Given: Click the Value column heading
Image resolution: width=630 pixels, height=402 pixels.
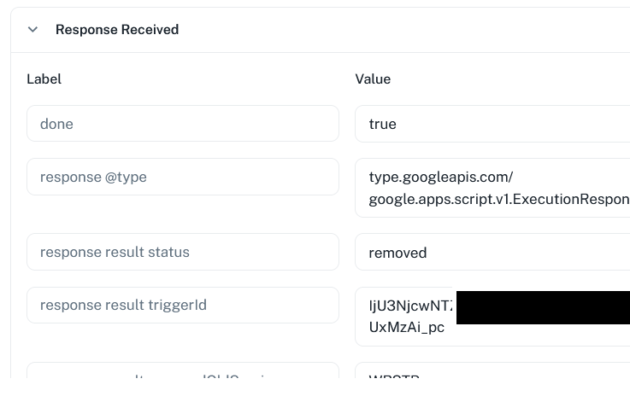Looking at the screenshot, I should coord(373,79).
